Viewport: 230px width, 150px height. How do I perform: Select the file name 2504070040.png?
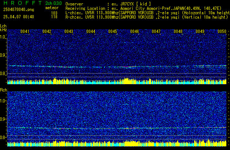click(19, 10)
